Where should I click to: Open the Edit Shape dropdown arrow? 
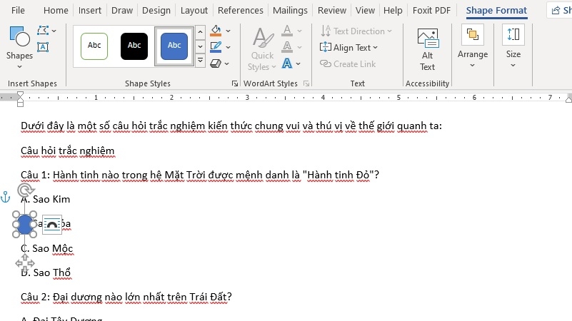[54, 31]
